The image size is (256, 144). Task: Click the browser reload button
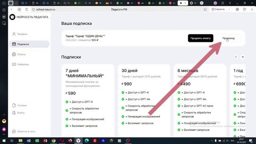27,10
